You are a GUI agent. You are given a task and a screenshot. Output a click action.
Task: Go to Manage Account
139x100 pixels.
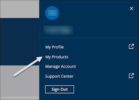61,67
